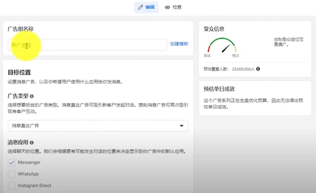Click the 广告组名称 label
Viewport: 316px width, 193px height.
tap(21, 29)
